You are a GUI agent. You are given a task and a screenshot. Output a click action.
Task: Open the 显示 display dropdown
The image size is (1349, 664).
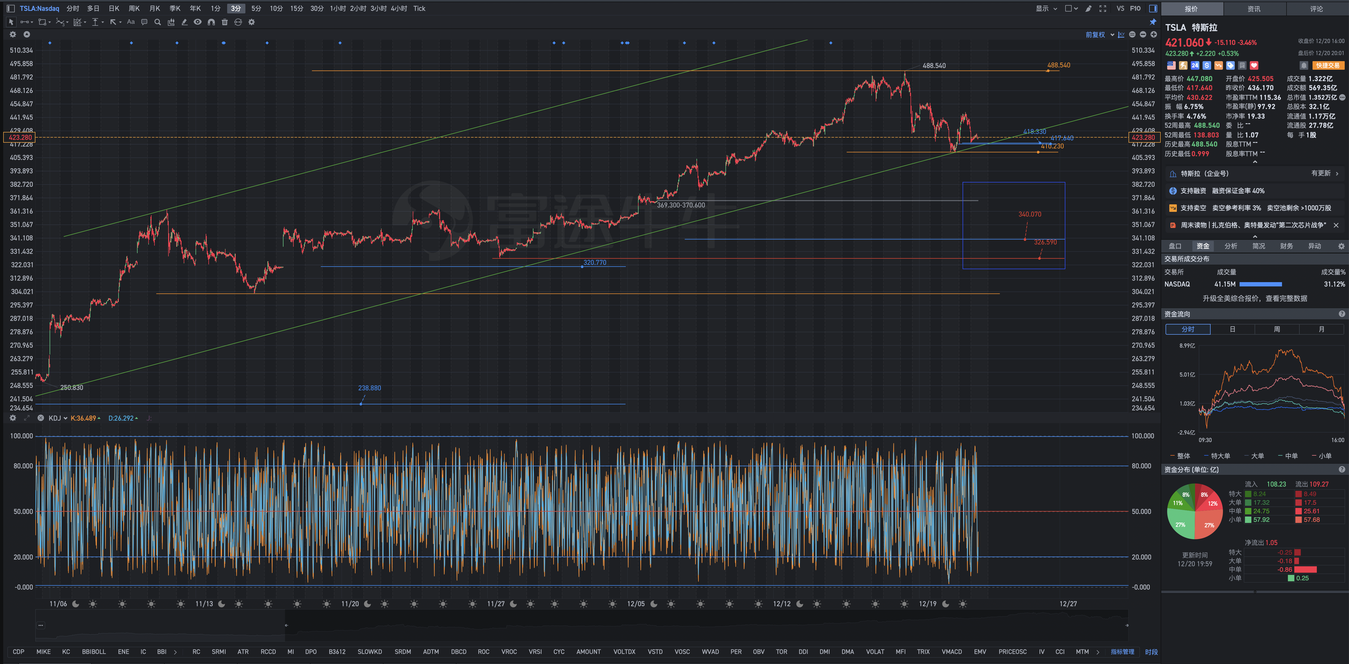tap(1046, 8)
